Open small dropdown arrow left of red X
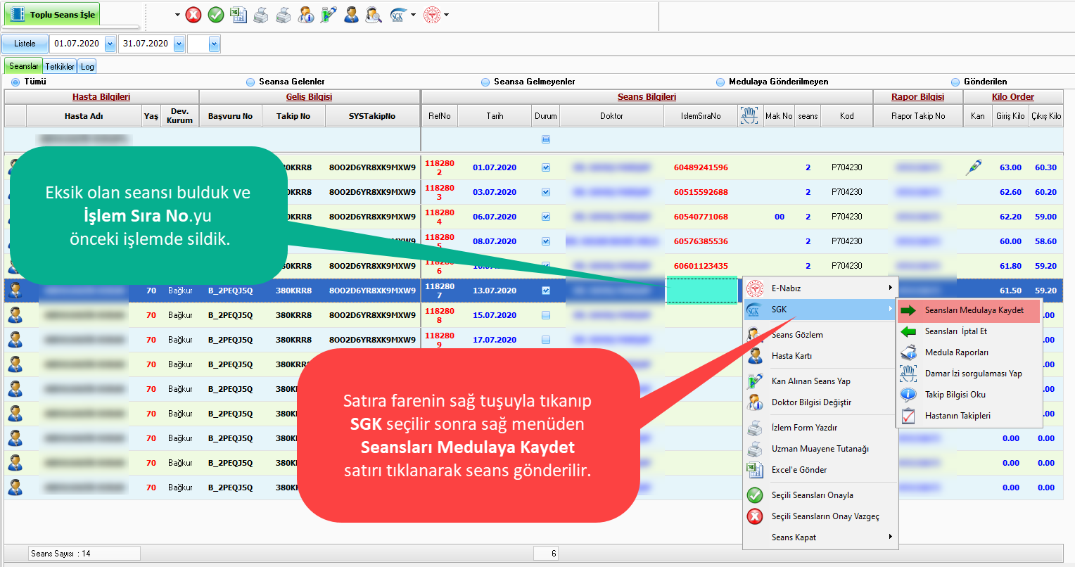This screenshot has width=1075, height=567. coord(177,15)
